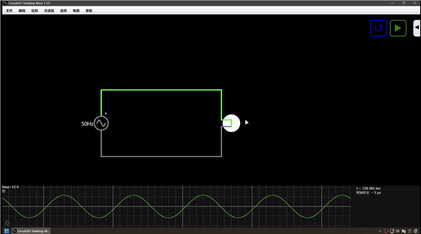Open the Windows Start button
Viewport: 421px width, 234px height.
(x=7, y=231)
